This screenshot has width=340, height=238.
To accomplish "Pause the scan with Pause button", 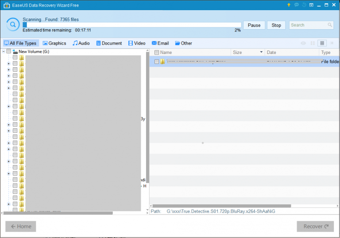I will (x=254, y=25).
